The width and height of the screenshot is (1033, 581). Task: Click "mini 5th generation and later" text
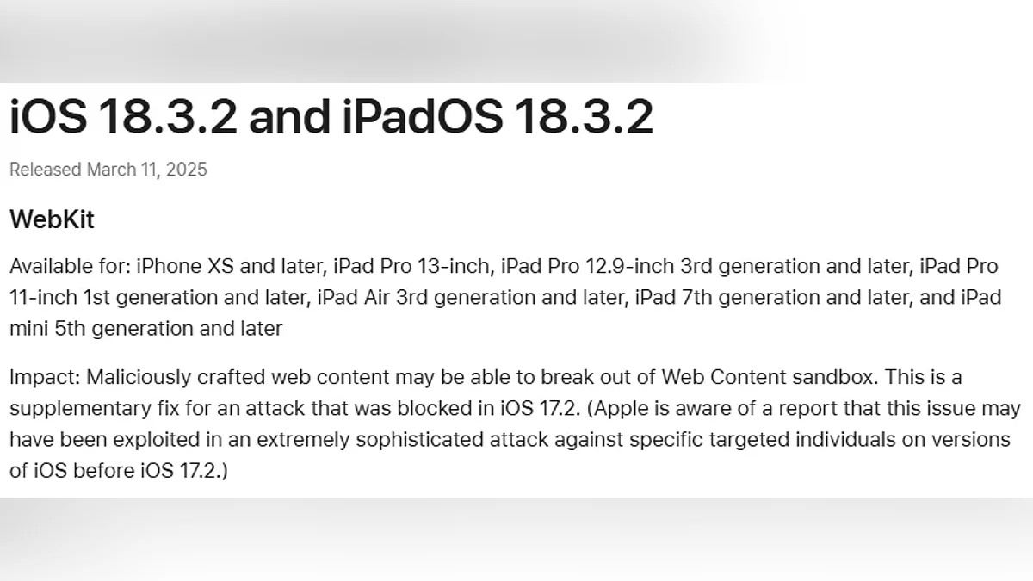click(145, 329)
